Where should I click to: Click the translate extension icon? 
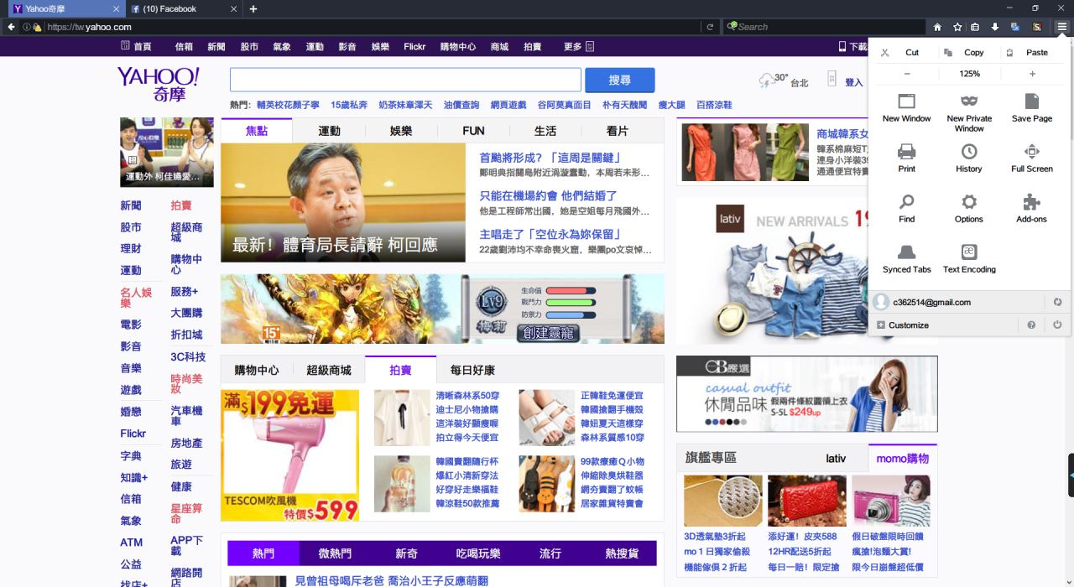(1015, 27)
